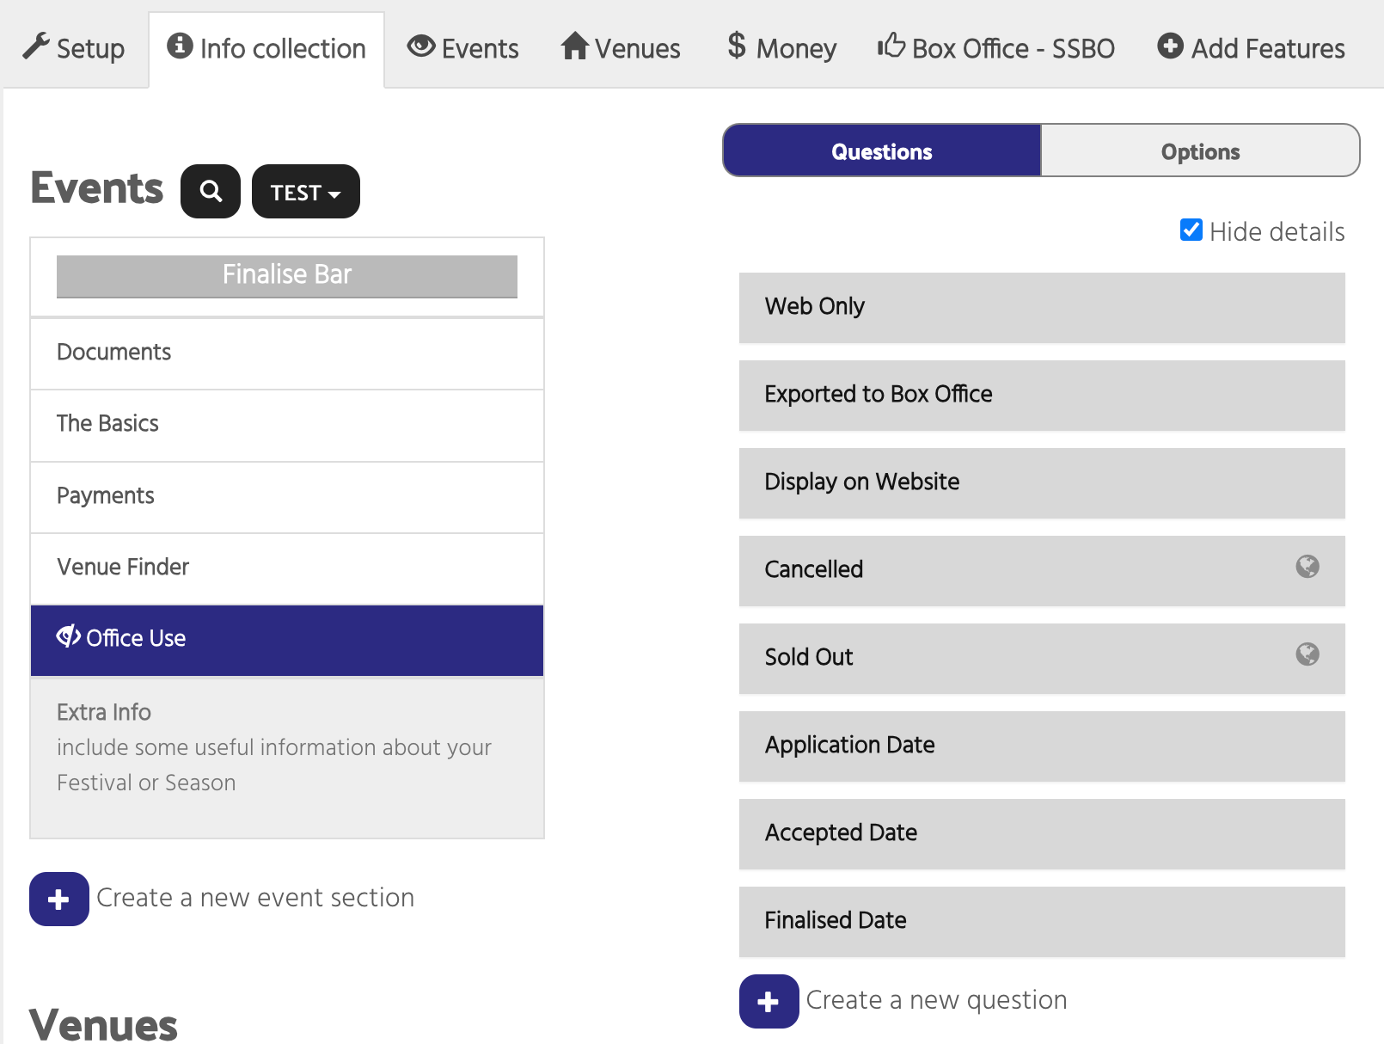Open the TEST dropdown menu
The image size is (1384, 1044).
click(x=306, y=191)
